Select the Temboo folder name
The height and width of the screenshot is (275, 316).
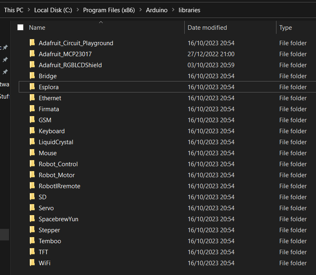[x=50, y=241]
